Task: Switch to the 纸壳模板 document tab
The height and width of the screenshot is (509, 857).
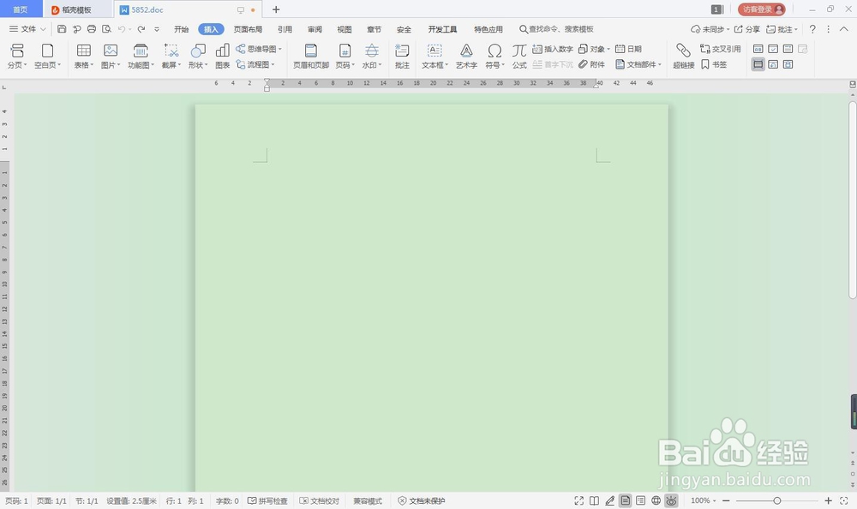Action: click(75, 9)
